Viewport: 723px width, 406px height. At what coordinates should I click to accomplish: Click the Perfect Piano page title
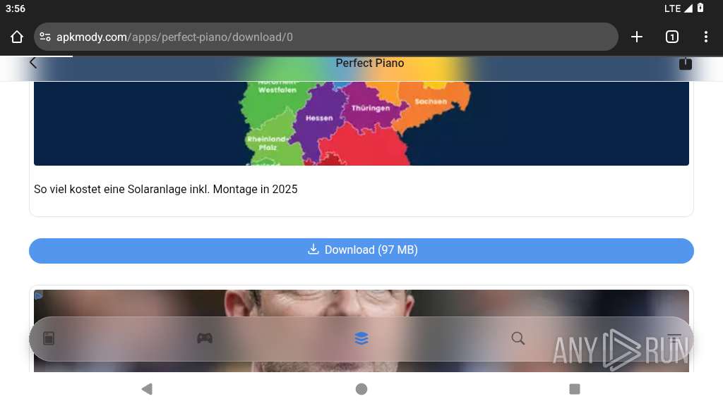pyautogui.click(x=370, y=63)
